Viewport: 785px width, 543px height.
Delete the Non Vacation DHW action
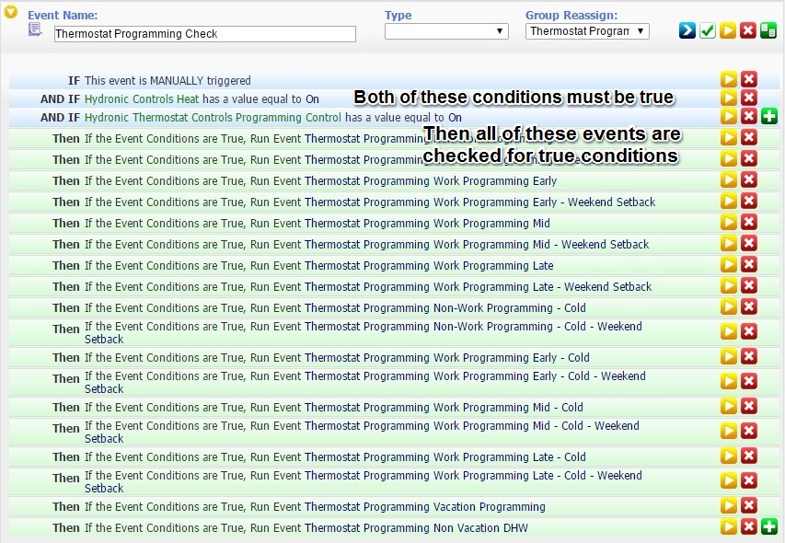coord(749,526)
